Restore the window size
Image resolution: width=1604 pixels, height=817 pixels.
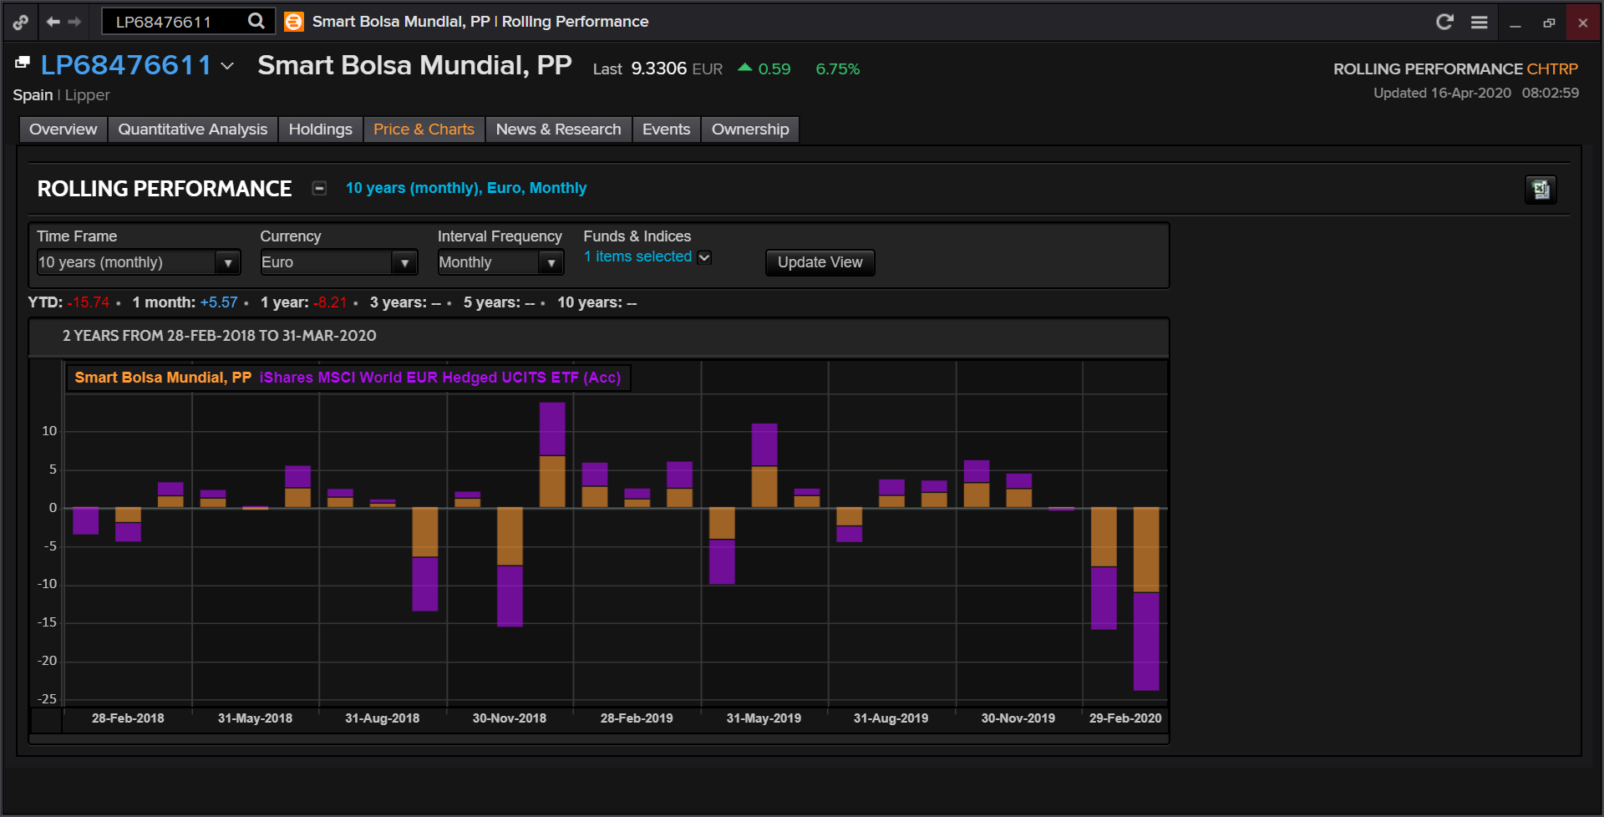[1549, 23]
